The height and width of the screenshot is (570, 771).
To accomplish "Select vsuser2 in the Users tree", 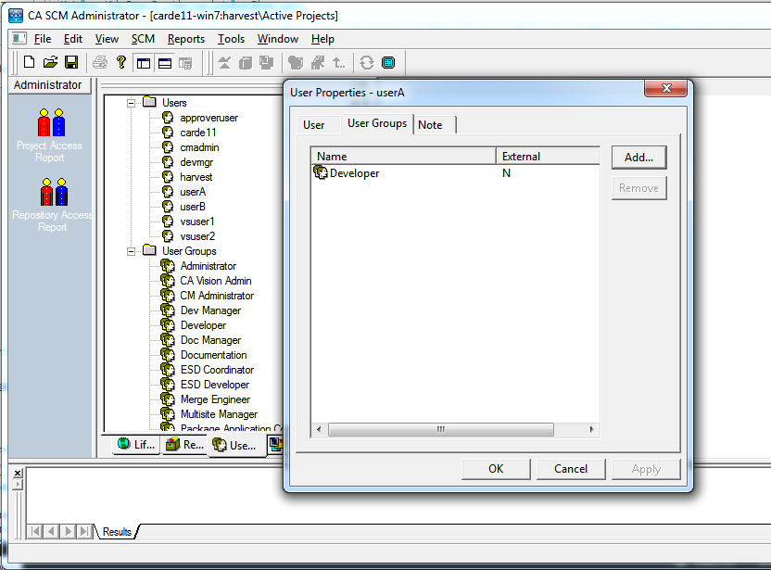I will coord(197,236).
